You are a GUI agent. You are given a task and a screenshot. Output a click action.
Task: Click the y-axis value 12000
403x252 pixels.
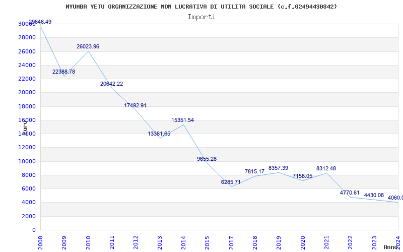27,147
